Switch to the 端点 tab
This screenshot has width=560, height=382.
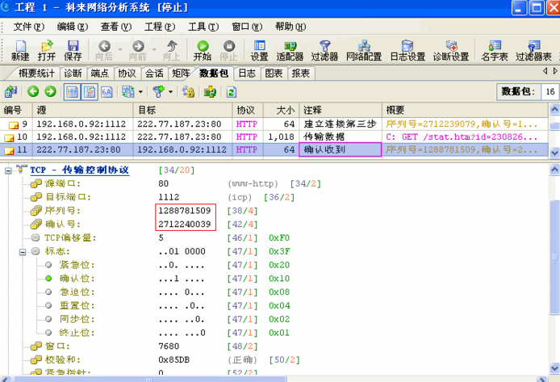(x=99, y=73)
